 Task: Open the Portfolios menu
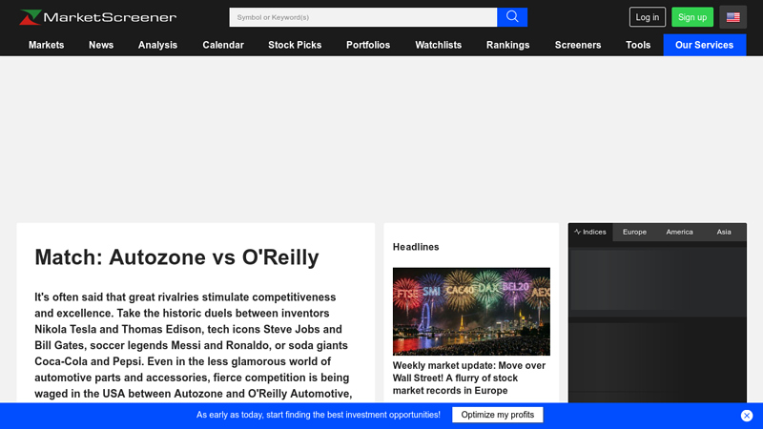point(368,45)
